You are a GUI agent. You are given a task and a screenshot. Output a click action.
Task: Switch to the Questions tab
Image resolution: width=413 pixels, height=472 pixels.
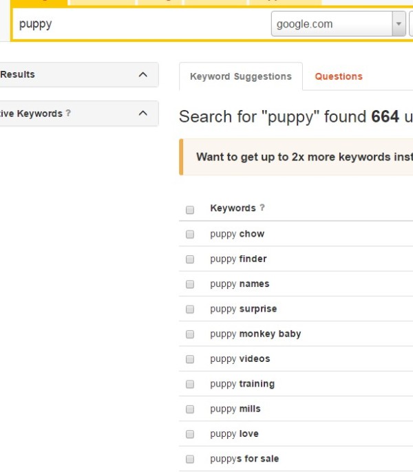[338, 76]
